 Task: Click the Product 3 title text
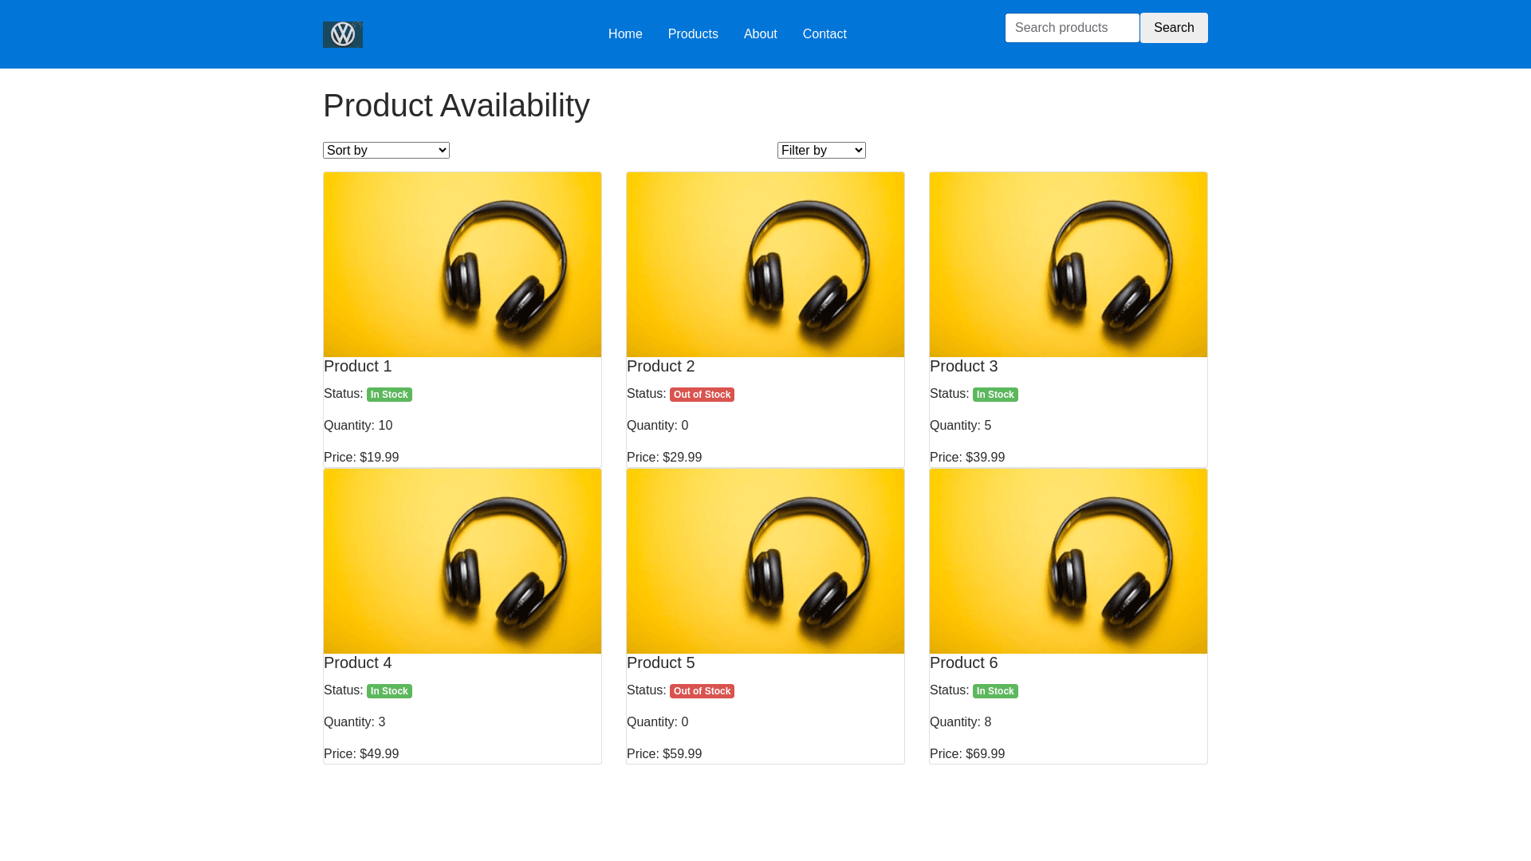963,366
